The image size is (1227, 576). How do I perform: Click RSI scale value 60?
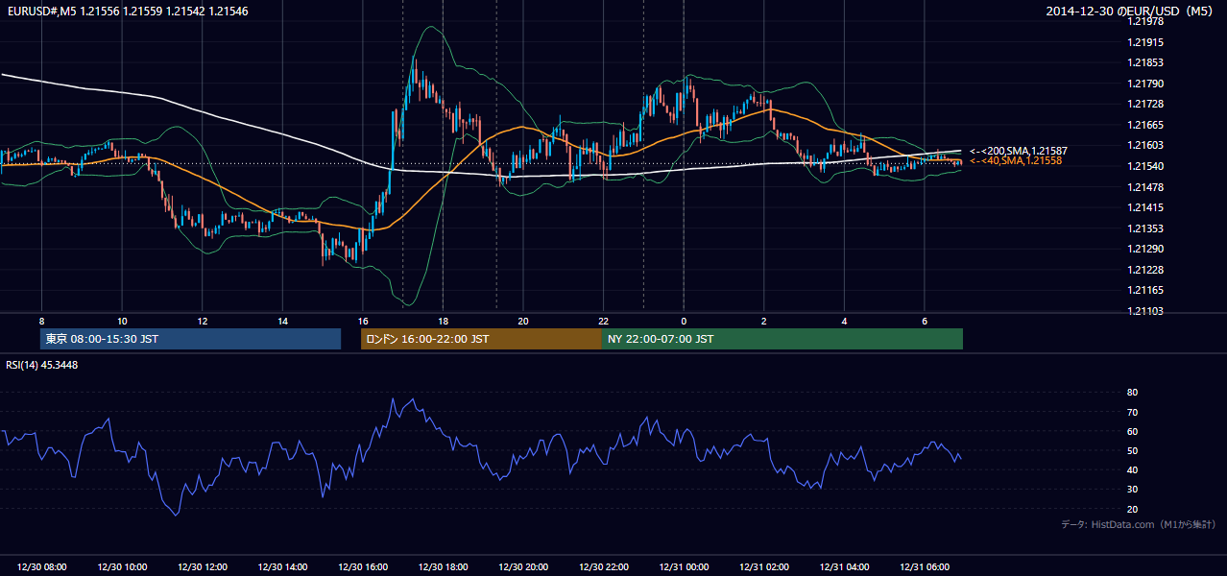[x=1132, y=431]
